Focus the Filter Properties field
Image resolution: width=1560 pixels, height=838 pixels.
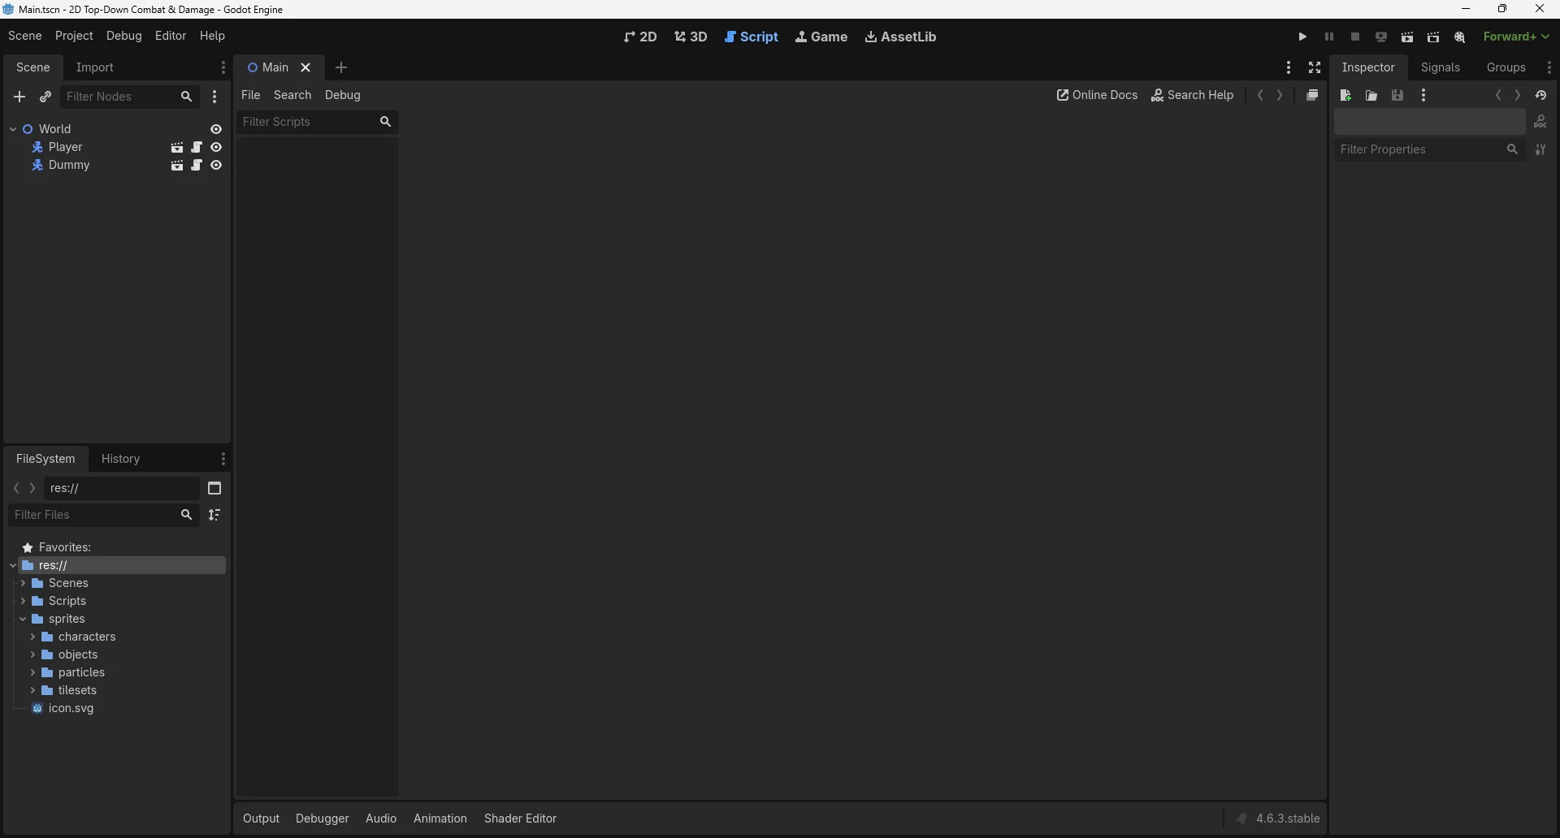point(1429,149)
